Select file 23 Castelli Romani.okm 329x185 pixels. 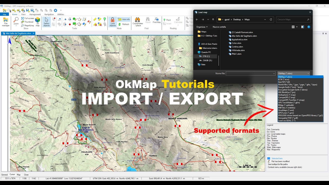click(241, 32)
